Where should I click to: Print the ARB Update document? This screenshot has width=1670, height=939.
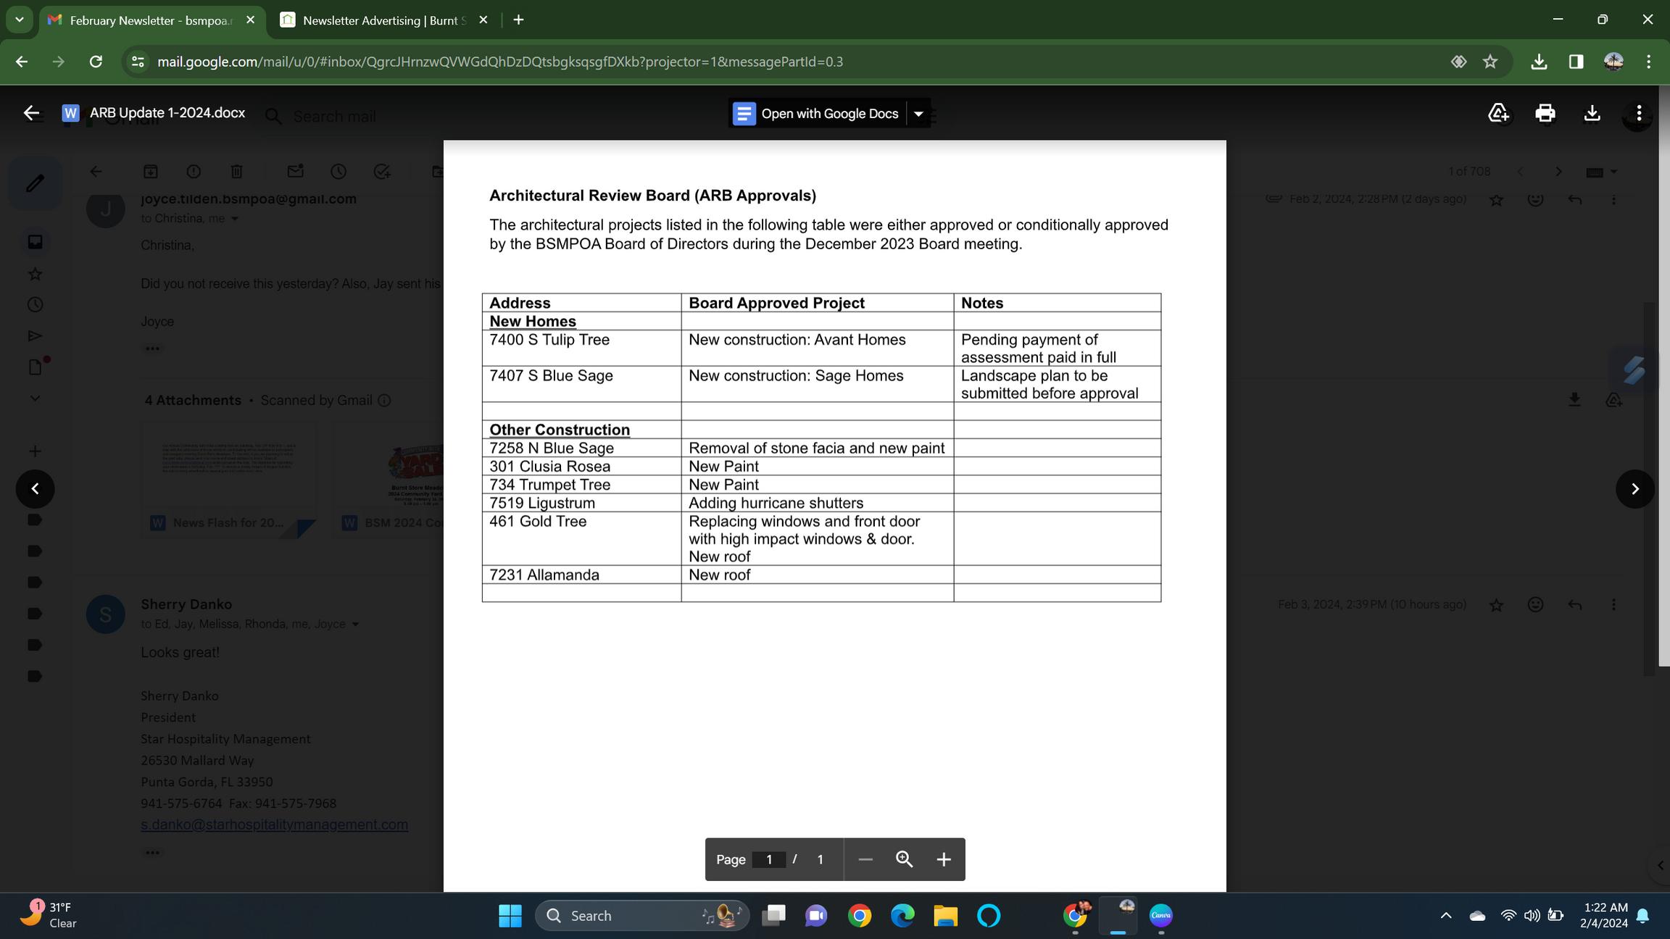[1545, 113]
